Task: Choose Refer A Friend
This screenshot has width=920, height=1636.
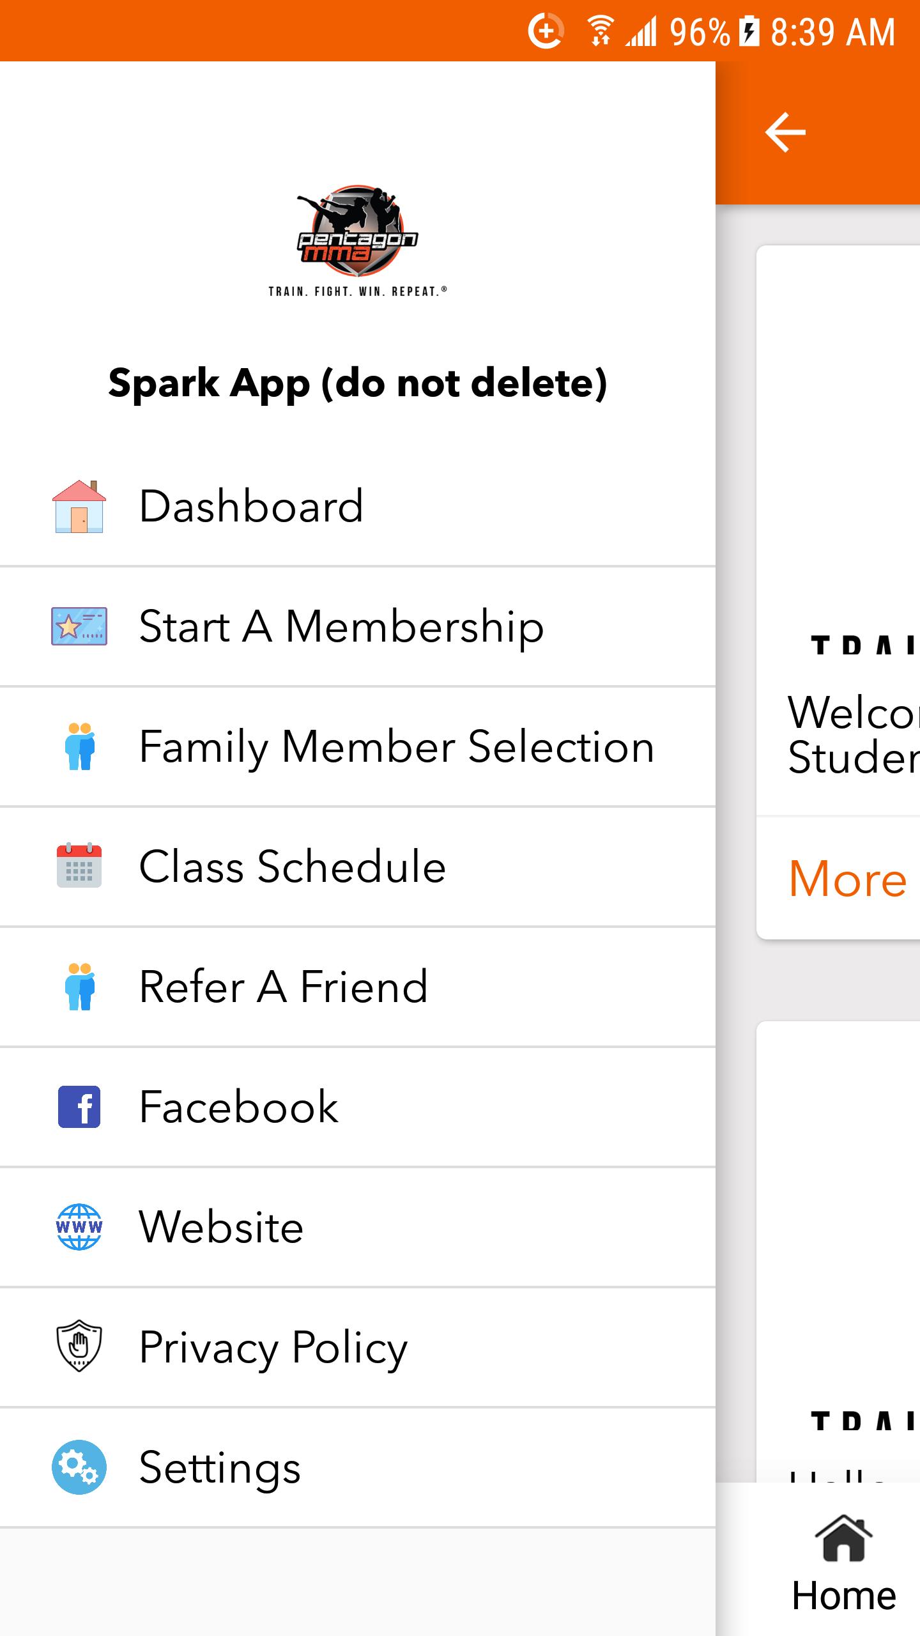Action: click(358, 987)
